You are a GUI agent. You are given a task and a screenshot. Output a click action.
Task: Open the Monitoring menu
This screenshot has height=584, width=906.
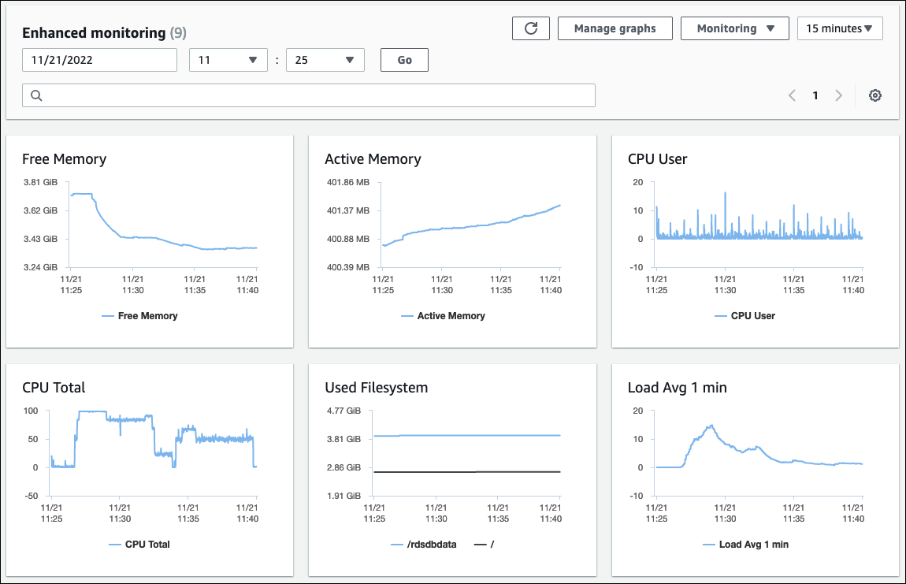[x=734, y=28]
